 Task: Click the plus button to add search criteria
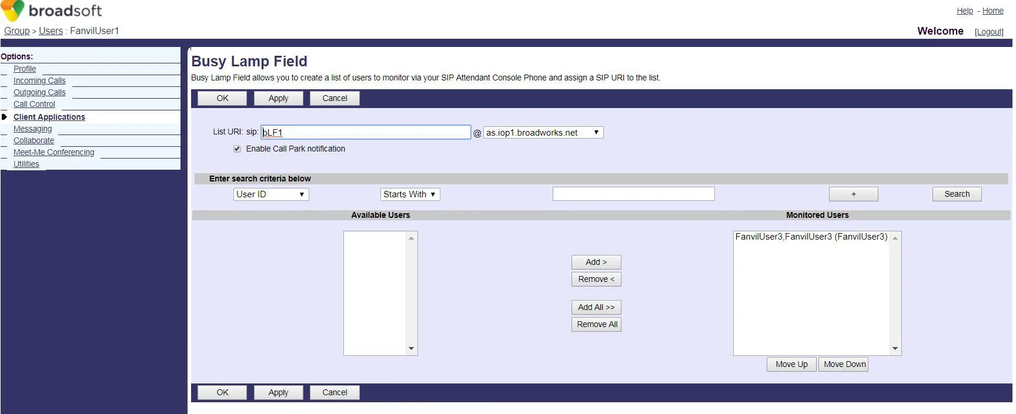pos(853,194)
